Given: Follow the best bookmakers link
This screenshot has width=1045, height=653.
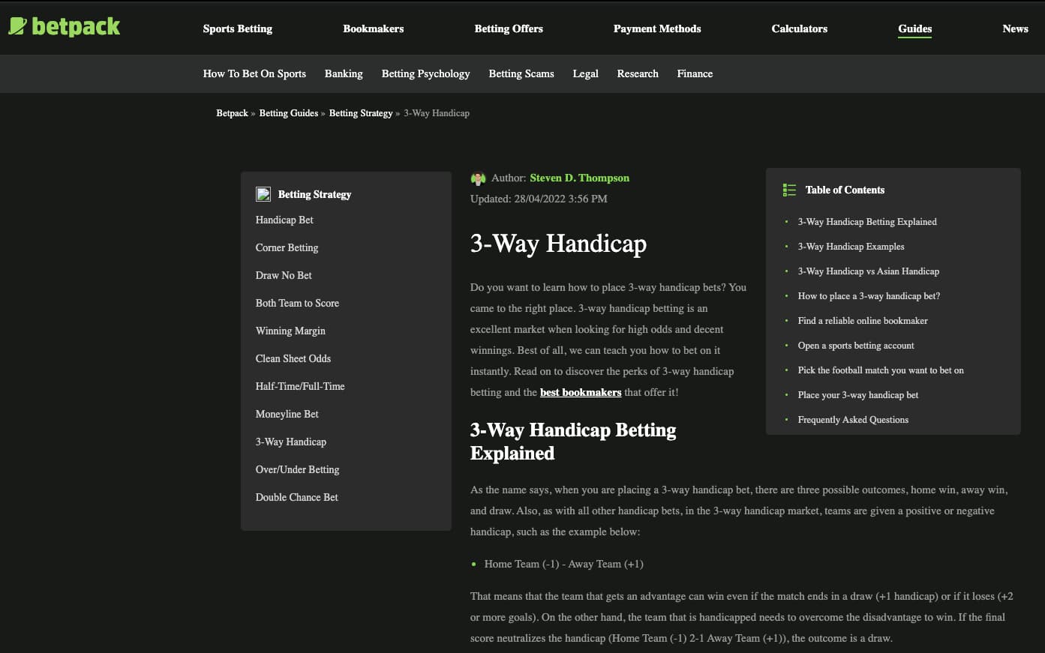Looking at the screenshot, I should point(580,392).
